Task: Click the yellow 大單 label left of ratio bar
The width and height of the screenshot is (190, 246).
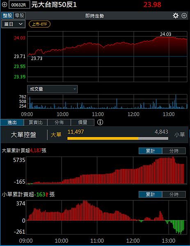Action: pyautogui.click(x=56, y=135)
